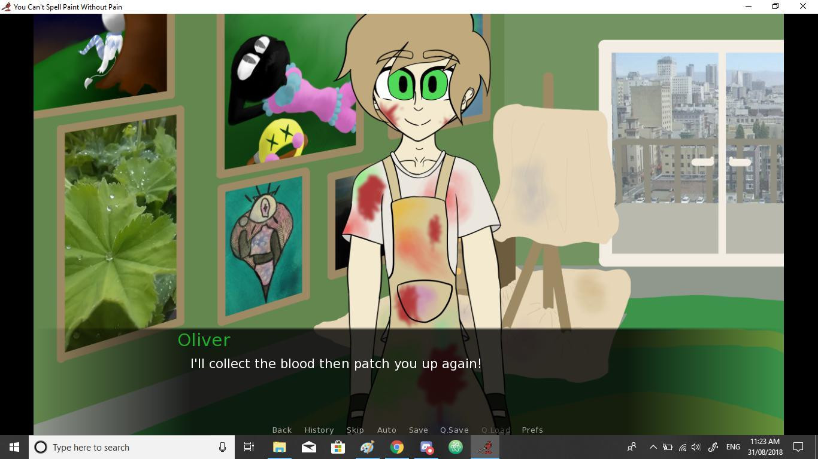Screen dimensions: 818x459
Task: Click the Oliver character name label
Action: [204, 339]
